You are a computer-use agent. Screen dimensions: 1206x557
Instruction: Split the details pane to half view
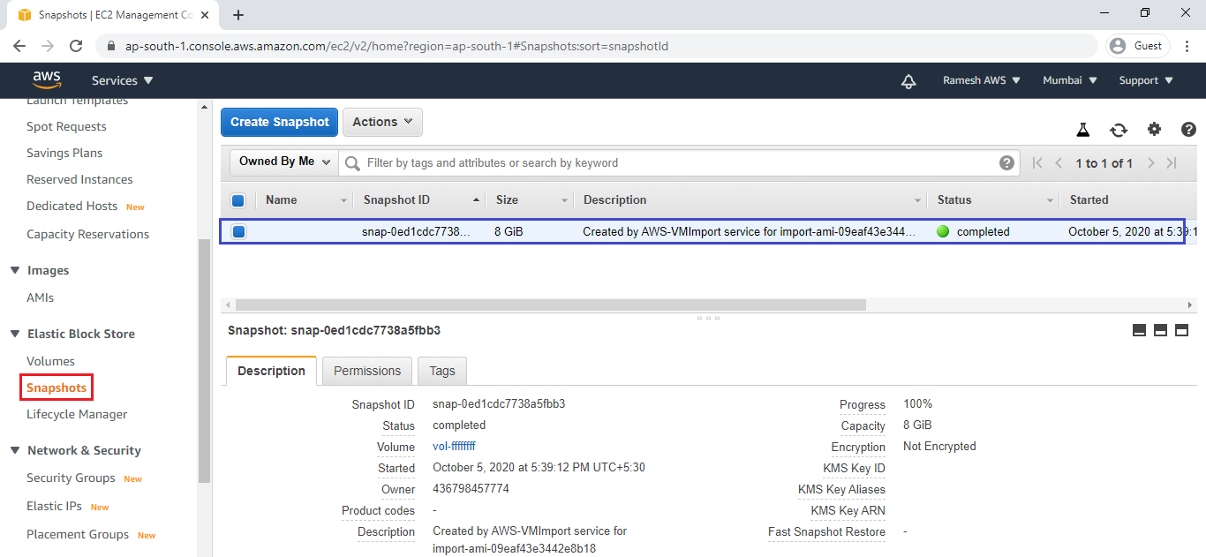1160,330
